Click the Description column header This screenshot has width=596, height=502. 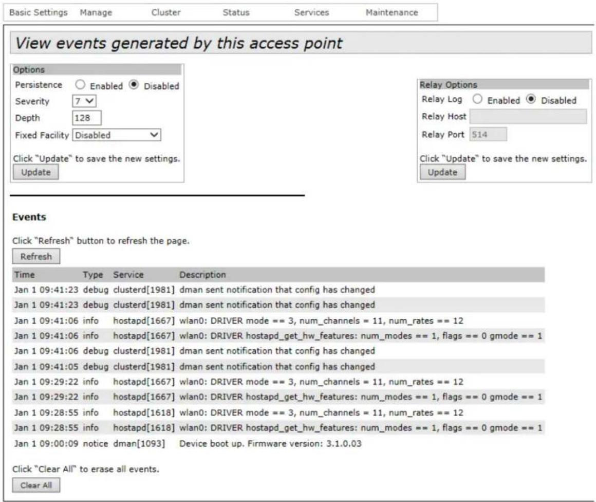point(202,275)
